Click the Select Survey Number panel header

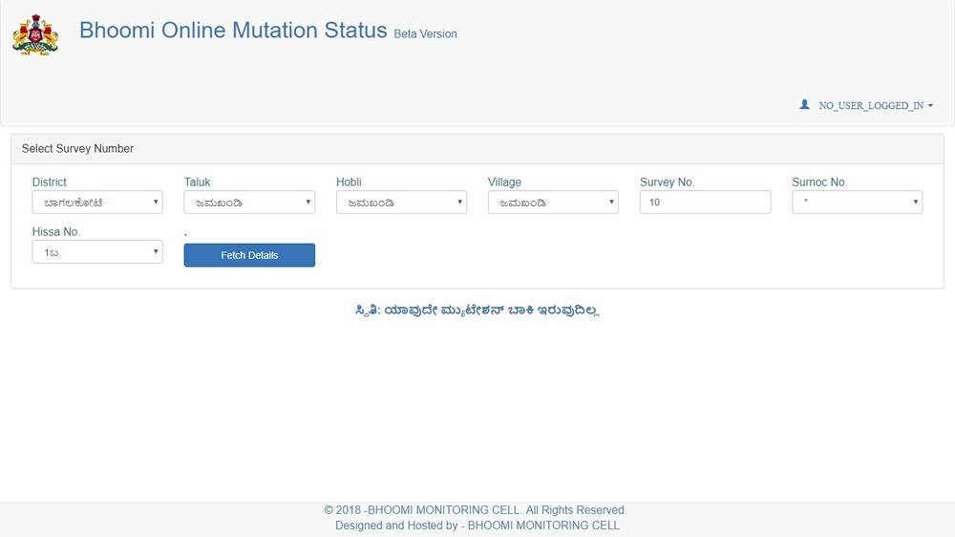coord(77,149)
